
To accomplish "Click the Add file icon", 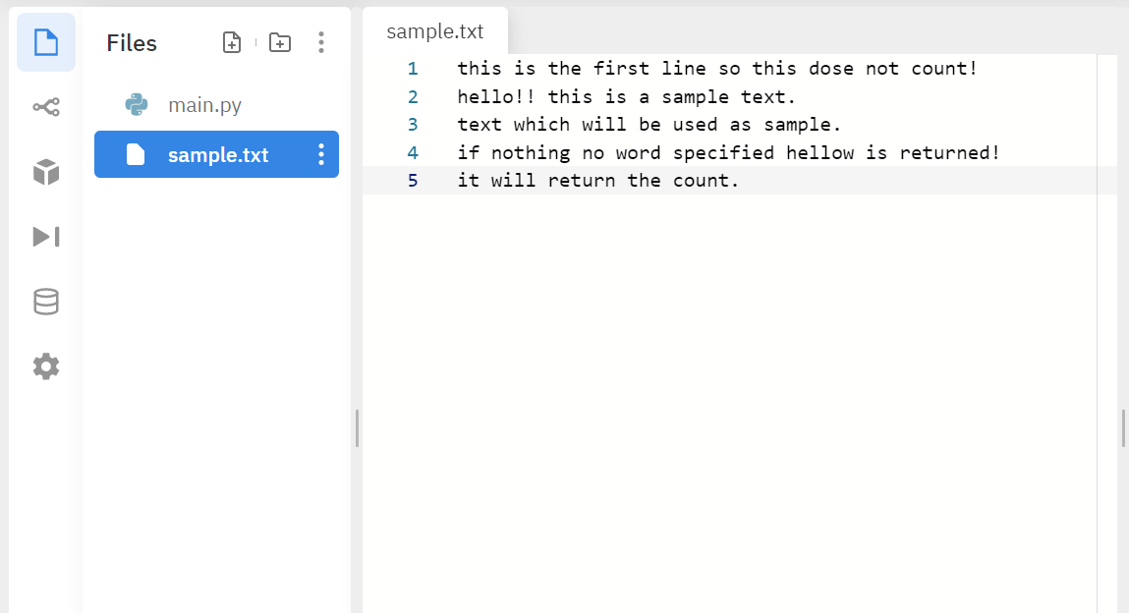I will tap(232, 42).
